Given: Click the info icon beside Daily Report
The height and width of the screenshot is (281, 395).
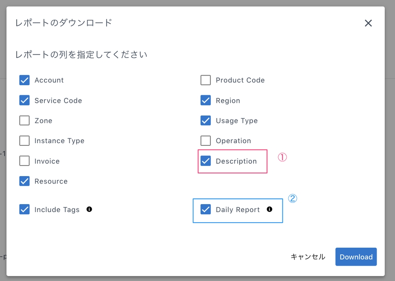Looking at the screenshot, I should click(x=269, y=209).
